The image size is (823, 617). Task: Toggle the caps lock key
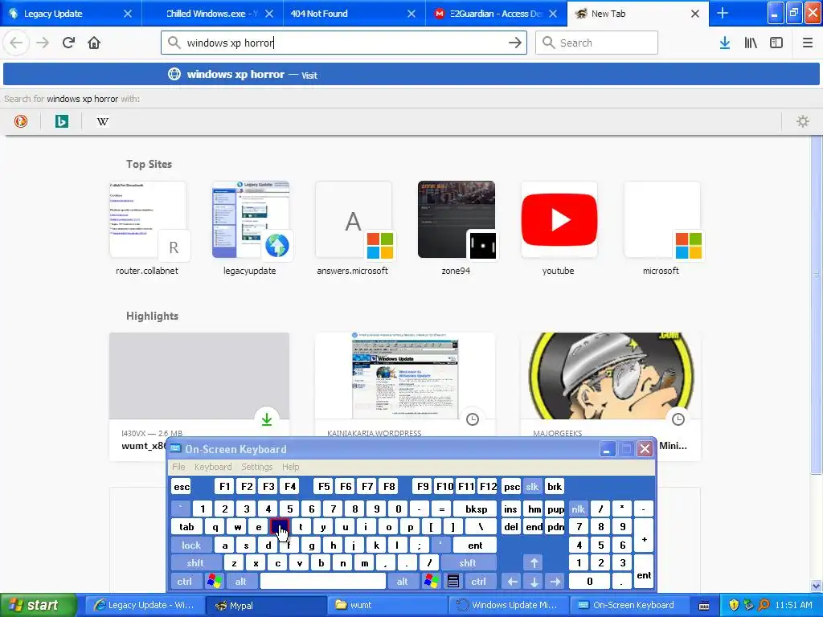pyautogui.click(x=191, y=545)
